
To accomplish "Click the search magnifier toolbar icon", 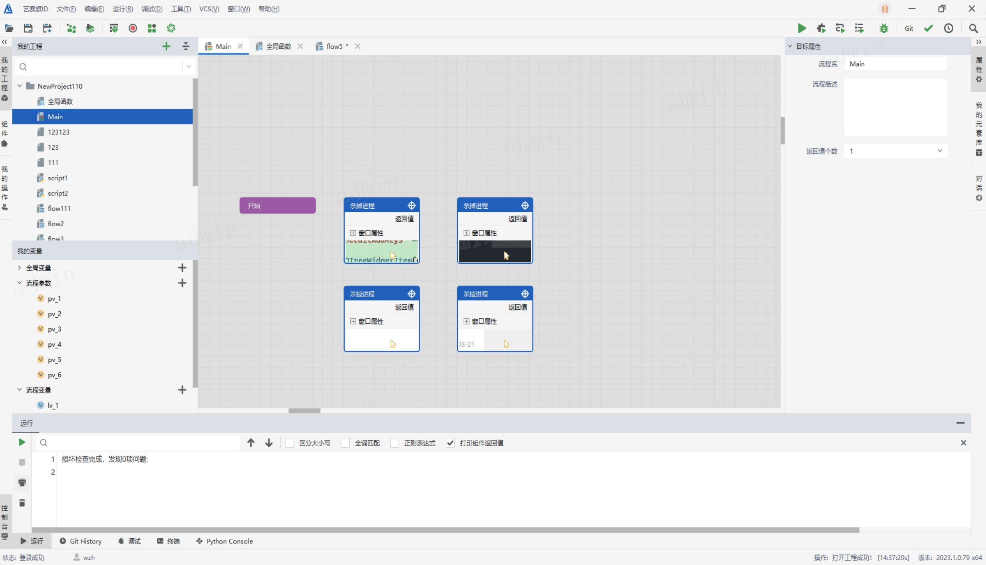I will pyautogui.click(x=973, y=28).
